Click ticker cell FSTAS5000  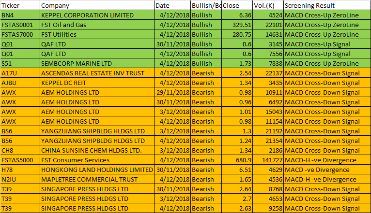(x=20, y=160)
